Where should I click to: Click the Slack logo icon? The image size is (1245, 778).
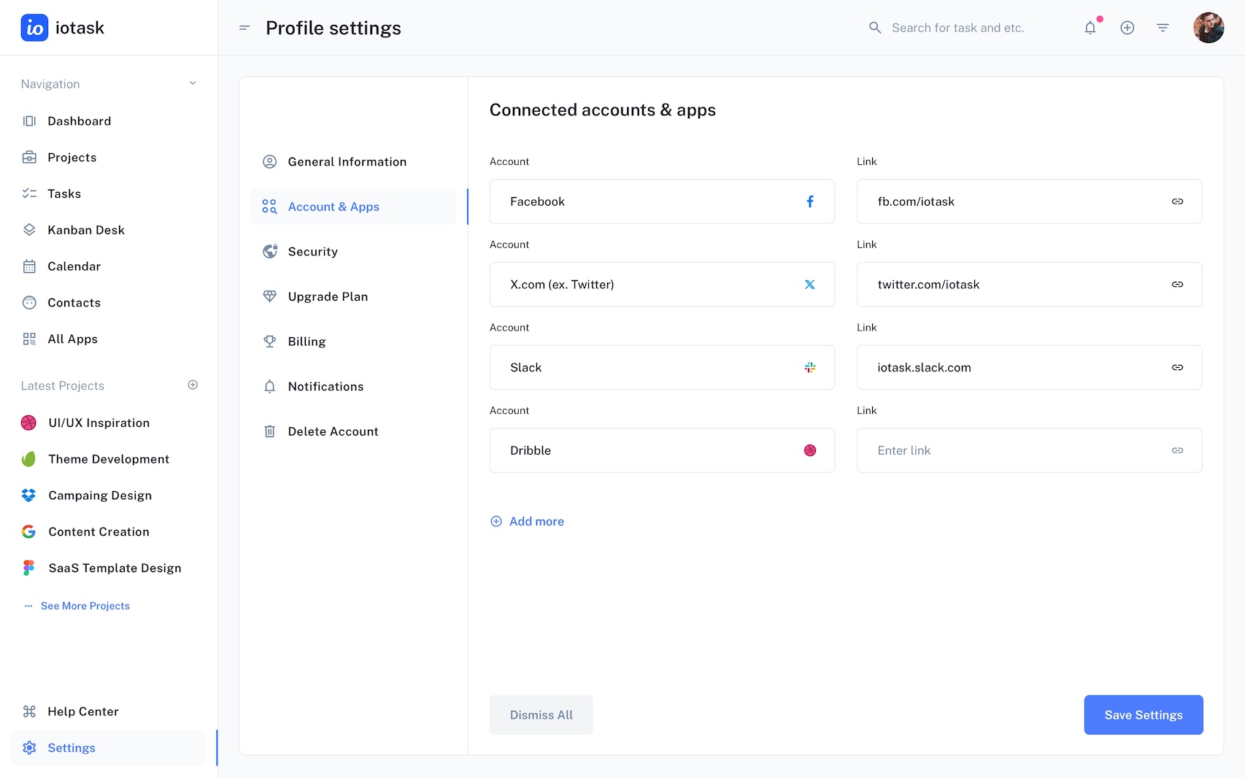pos(809,368)
